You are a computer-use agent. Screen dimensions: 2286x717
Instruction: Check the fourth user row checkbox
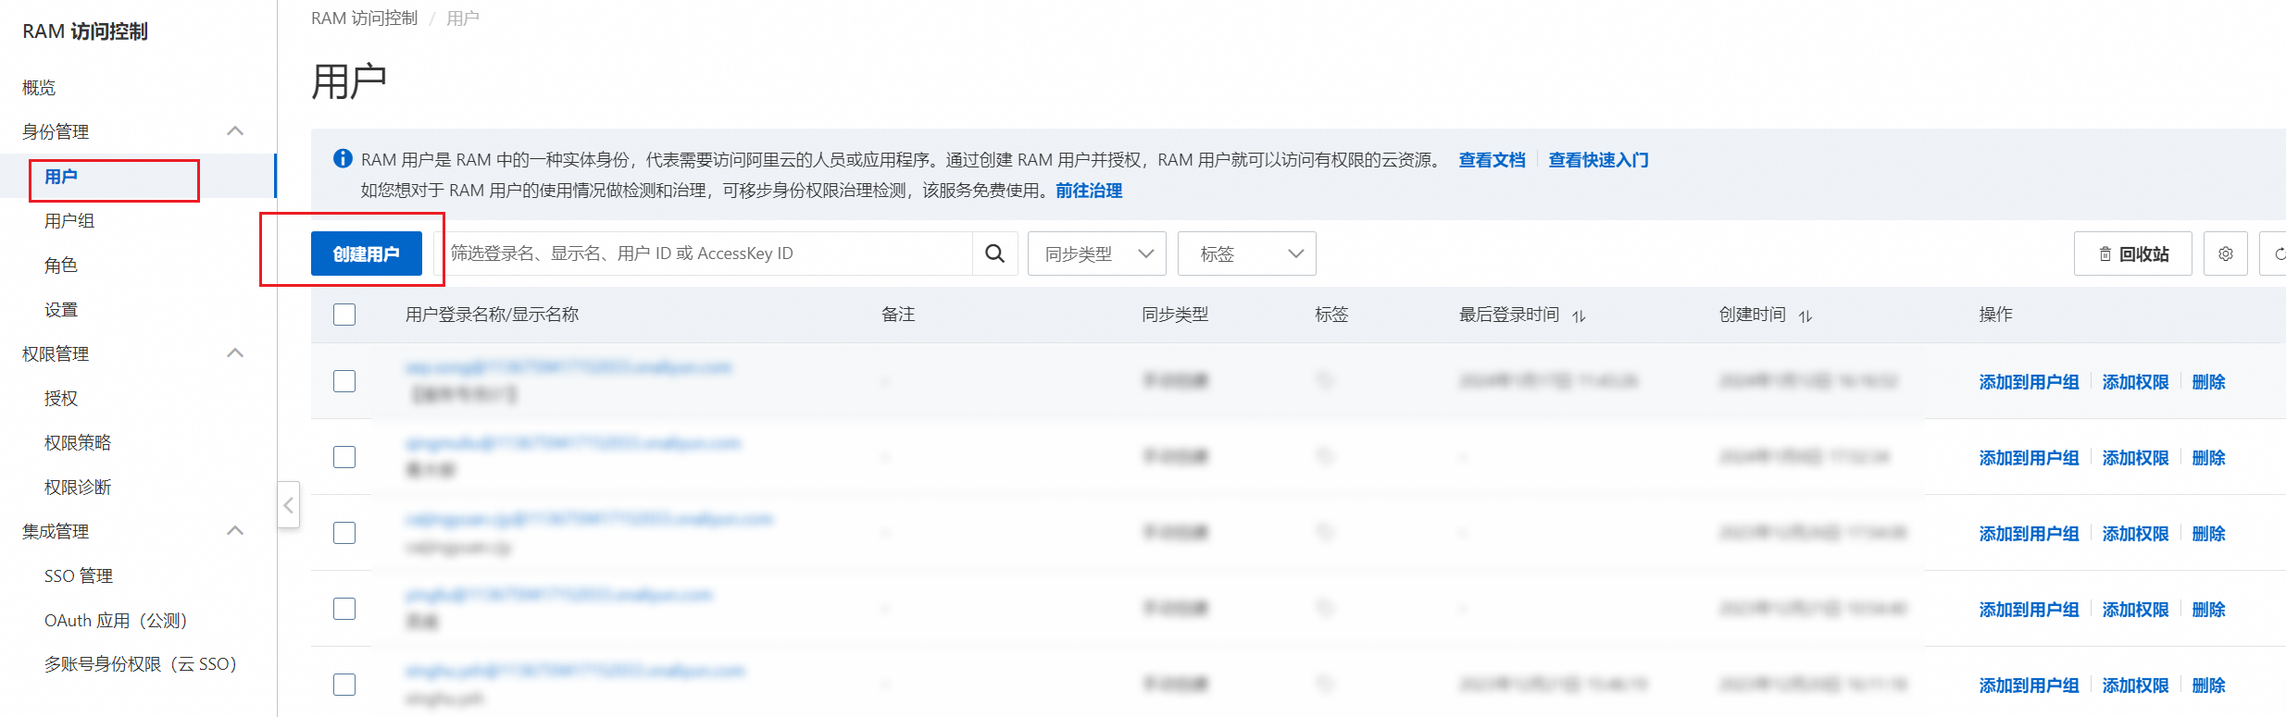click(x=344, y=609)
